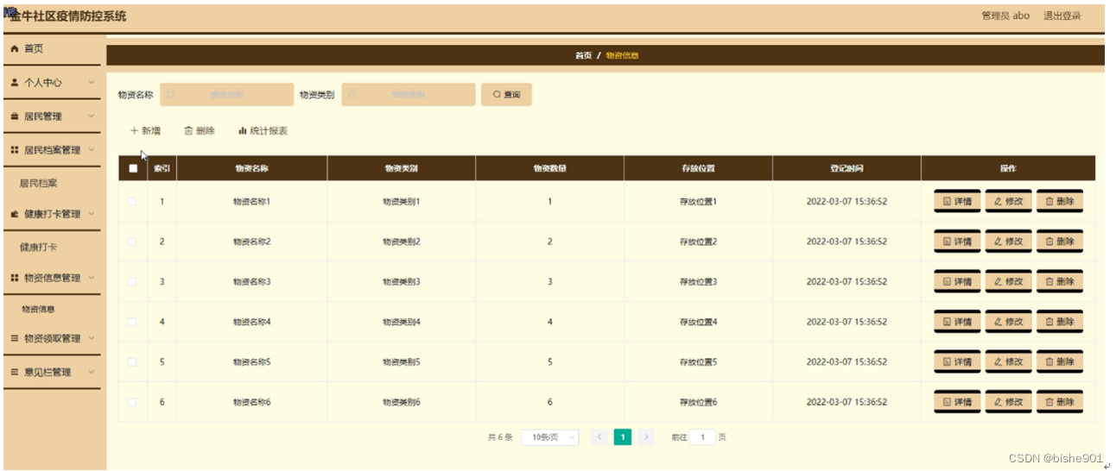View 详情 for 物资名称6
The width and height of the screenshot is (1116, 471).
(x=957, y=402)
